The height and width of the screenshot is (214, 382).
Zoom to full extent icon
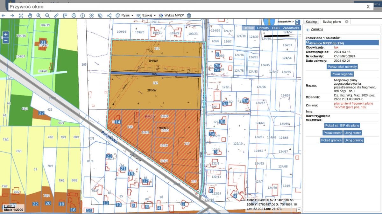[x=21, y=15]
